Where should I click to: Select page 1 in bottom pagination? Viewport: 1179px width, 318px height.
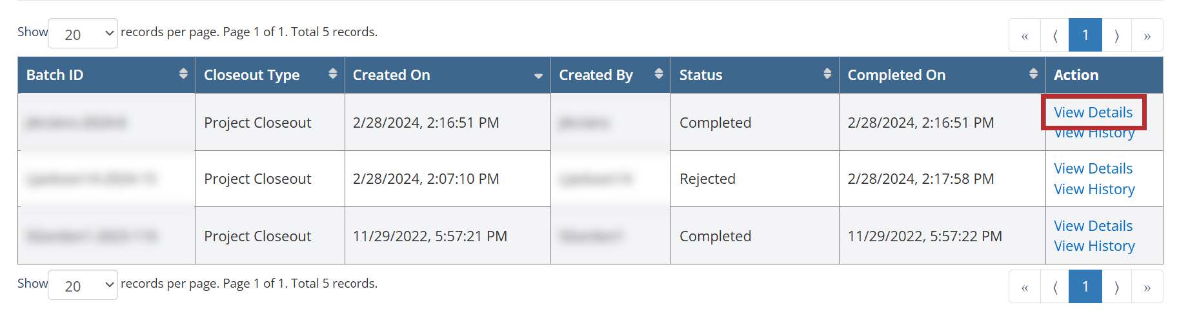(x=1085, y=287)
